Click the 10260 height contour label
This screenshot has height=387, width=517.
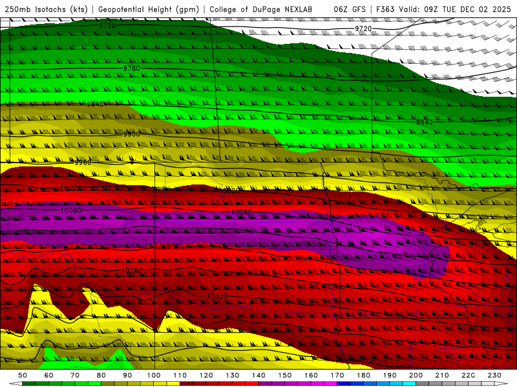pos(132,270)
